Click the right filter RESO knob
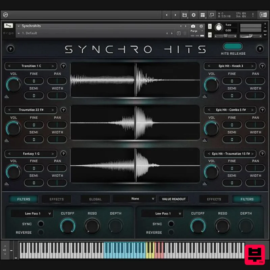Screen dimensions: 270x270 click(x=222, y=226)
